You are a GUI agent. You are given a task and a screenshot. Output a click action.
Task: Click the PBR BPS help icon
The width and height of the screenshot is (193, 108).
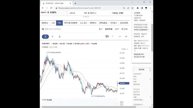149,46
